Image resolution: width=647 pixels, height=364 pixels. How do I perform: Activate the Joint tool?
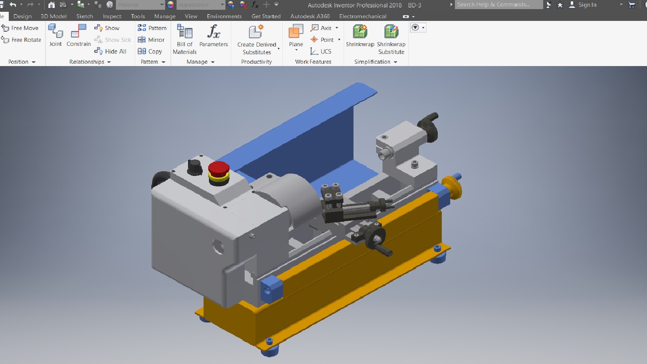point(55,35)
